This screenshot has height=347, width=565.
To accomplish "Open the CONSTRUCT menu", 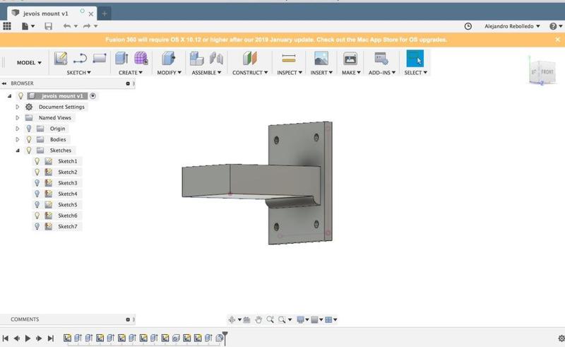I will click(x=250, y=73).
